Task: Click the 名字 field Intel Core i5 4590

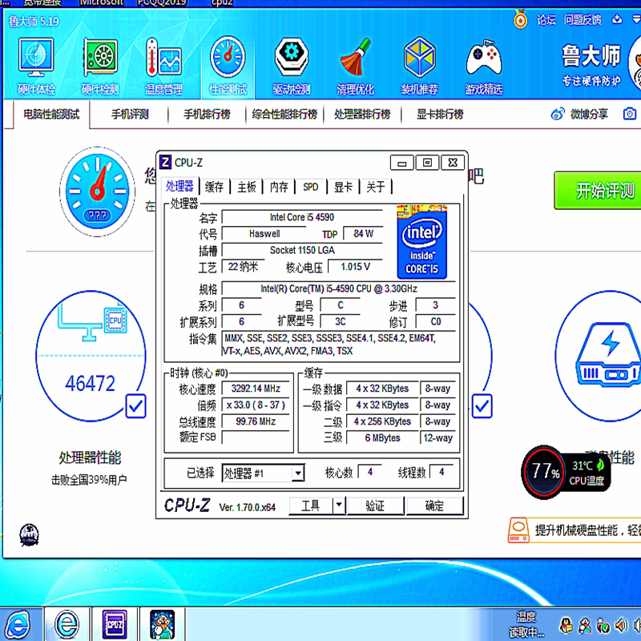Action: click(x=302, y=217)
